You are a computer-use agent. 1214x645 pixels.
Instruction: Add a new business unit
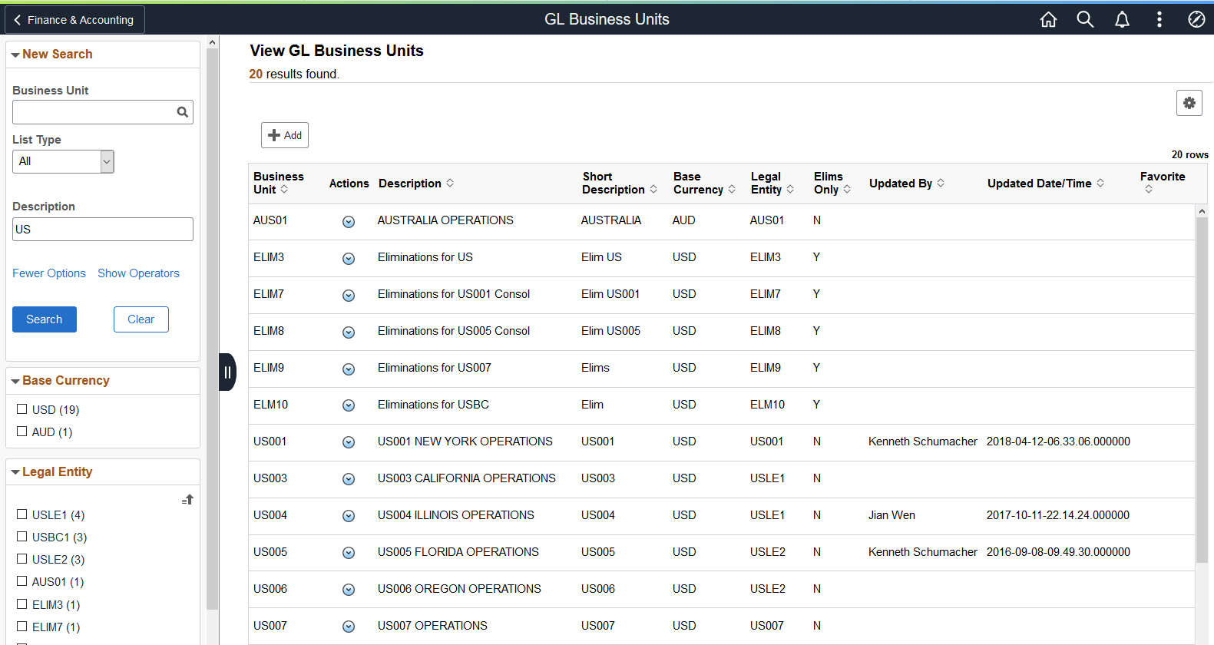coord(285,135)
